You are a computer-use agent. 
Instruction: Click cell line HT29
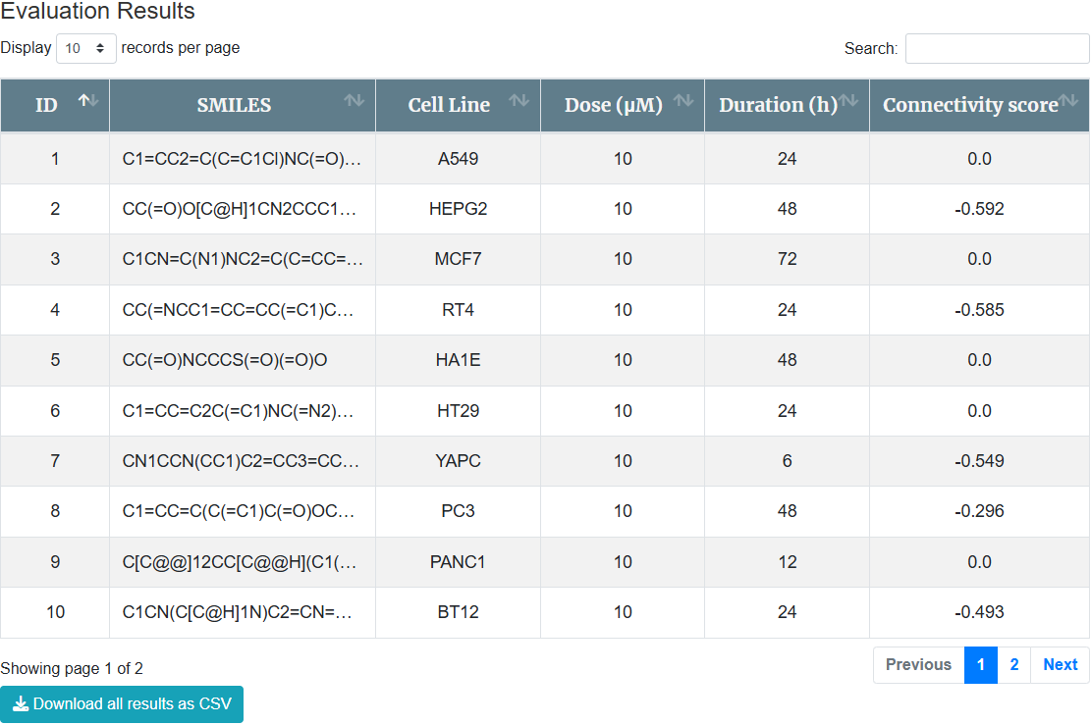[x=458, y=411]
